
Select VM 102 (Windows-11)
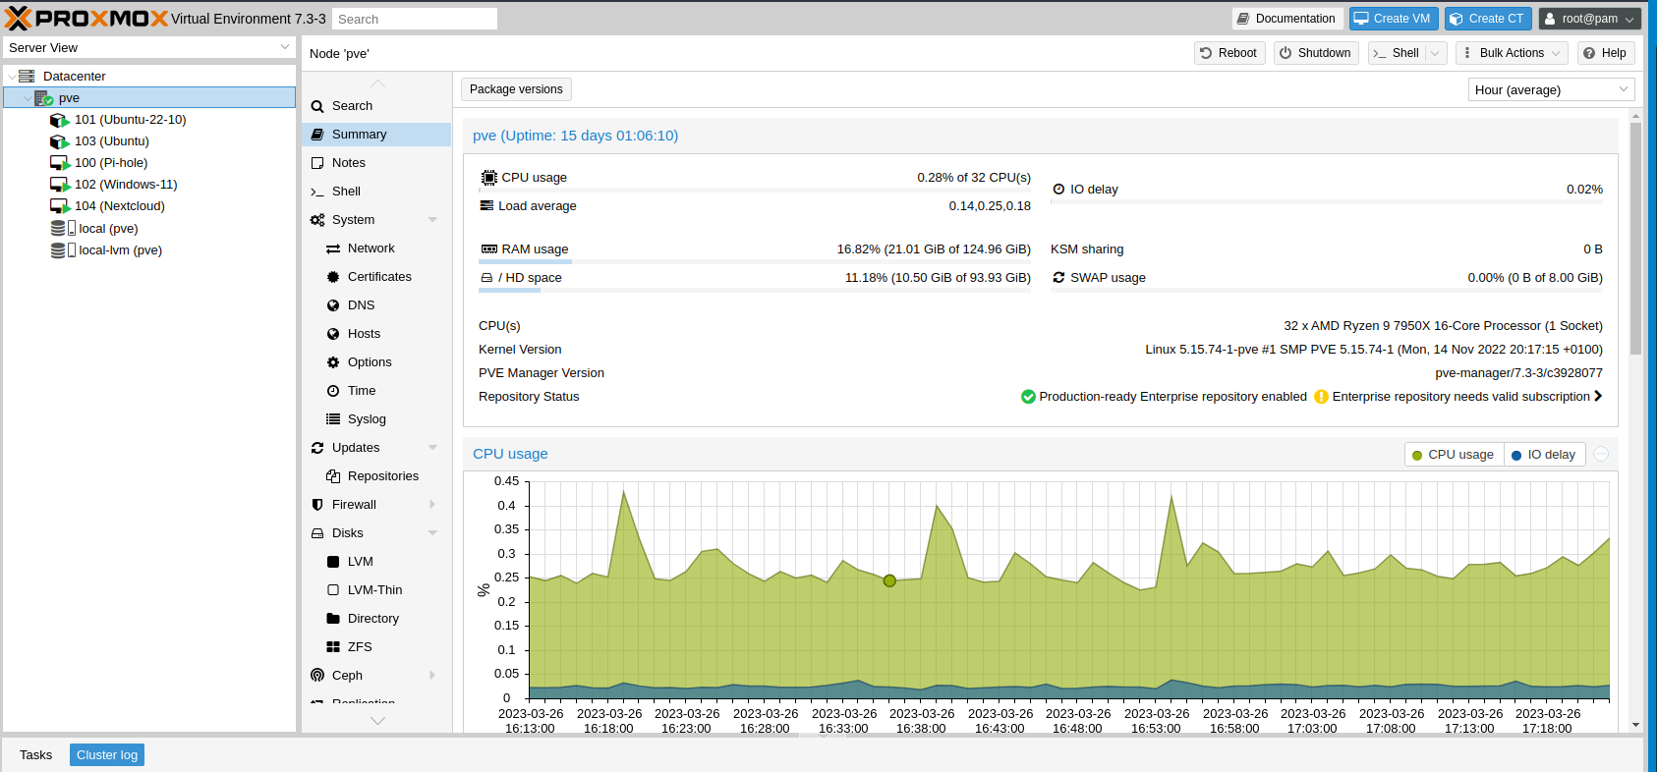pos(126,185)
